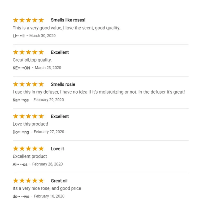Viewport: 199px width, 216px height.
Task: Click the "Love it" review title
Action: point(57,149)
